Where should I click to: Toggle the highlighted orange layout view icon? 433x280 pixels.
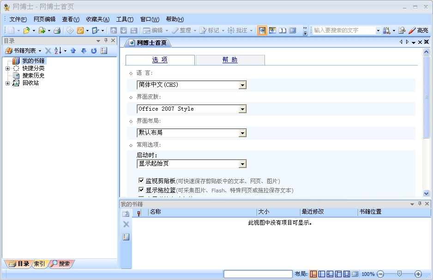(x=262, y=30)
